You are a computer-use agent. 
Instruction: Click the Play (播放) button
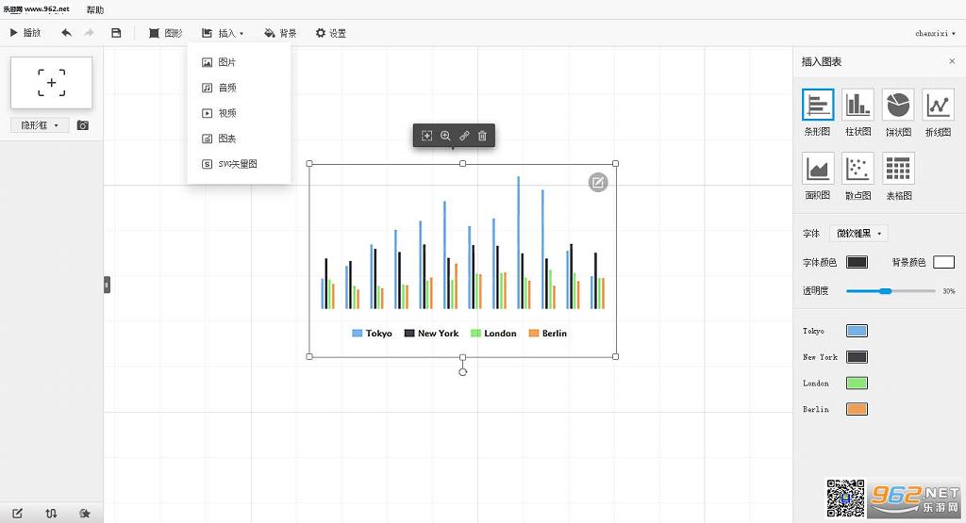tap(25, 33)
